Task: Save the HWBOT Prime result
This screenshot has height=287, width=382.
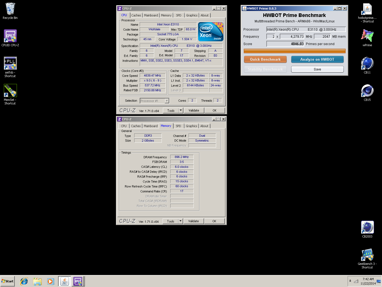Action: [x=317, y=69]
